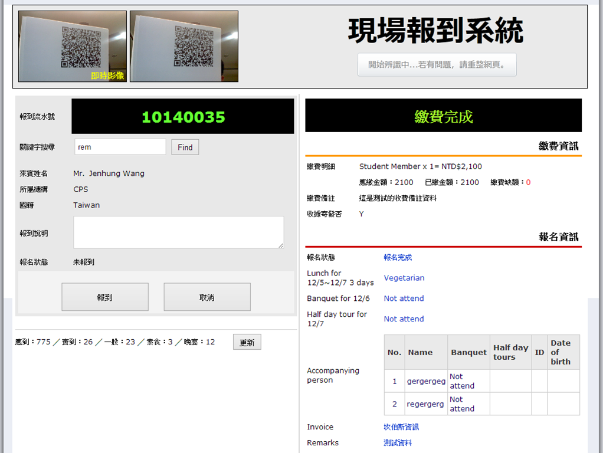Click the second captured QR code image
The height and width of the screenshot is (453, 603).
coord(184,46)
